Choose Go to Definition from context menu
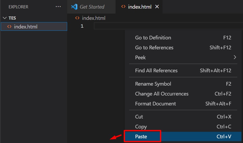 point(153,38)
